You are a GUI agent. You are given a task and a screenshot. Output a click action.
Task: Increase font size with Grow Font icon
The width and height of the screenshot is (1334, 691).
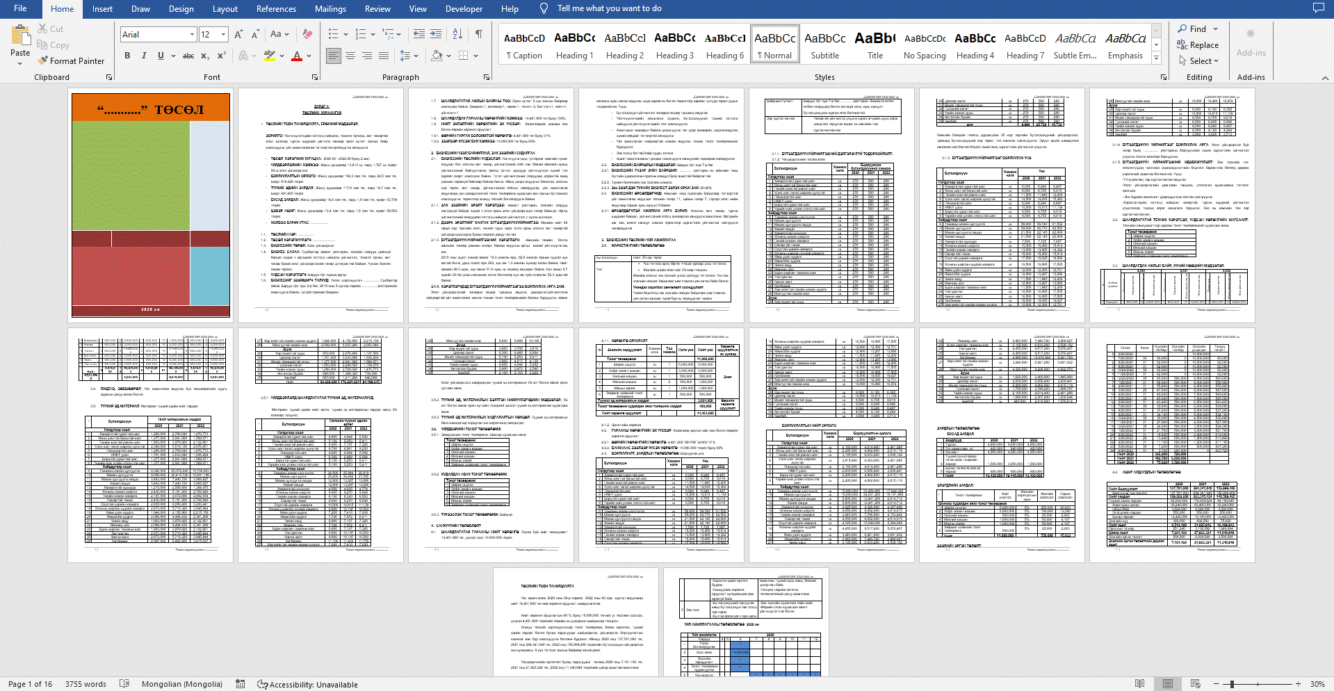point(238,34)
